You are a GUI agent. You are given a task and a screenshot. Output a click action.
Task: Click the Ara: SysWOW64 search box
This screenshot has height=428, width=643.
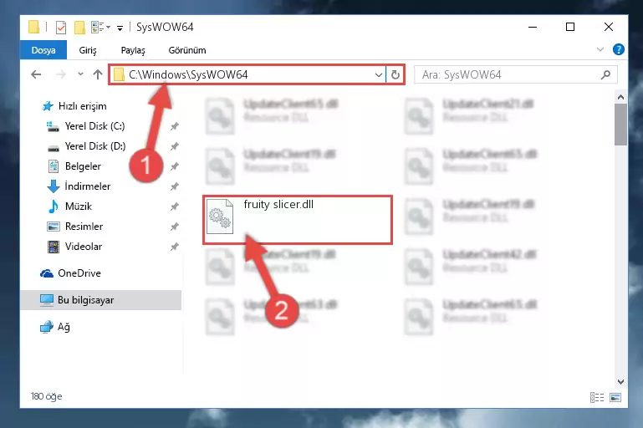pyautogui.click(x=515, y=74)
